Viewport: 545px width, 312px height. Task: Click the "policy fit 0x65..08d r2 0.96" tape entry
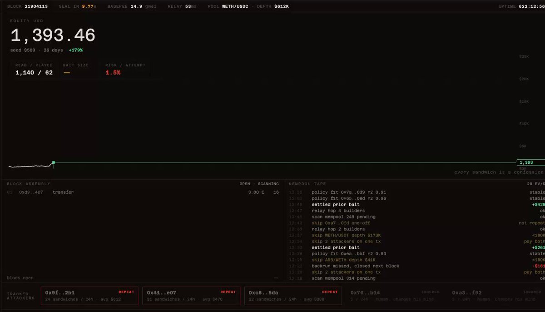[x=416, y=198]
